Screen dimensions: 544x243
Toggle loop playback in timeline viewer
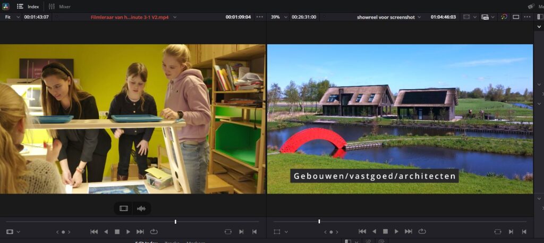422,231
